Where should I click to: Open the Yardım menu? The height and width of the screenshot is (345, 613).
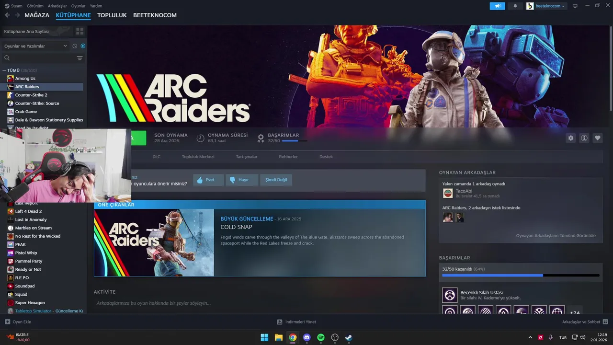point(96,6)
